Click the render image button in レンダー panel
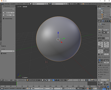 (x=100, y=30)
